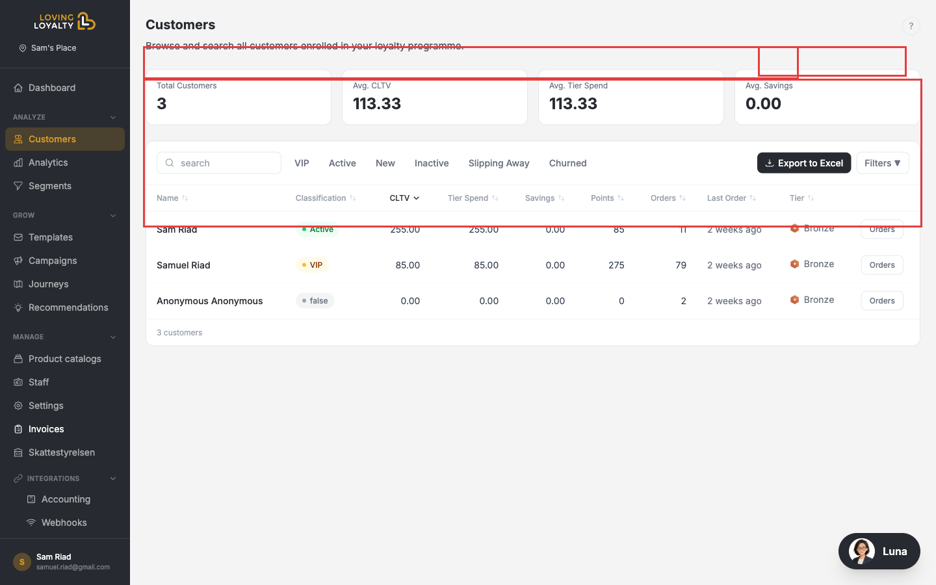Image resolution: width=936 pixels, height=585 pixels.
Task: Open the Filters dropdown
Action: coord(883,163)
